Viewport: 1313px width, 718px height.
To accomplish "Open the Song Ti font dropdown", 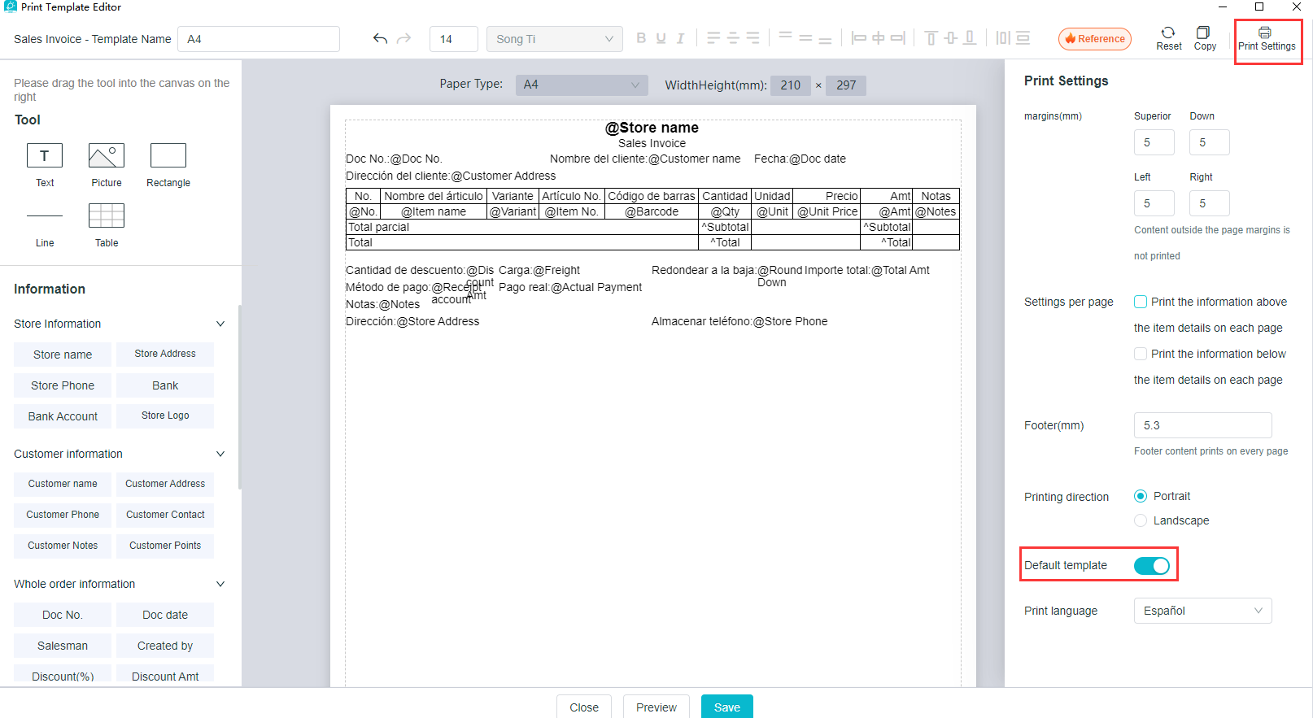I will tap(554, 39).
